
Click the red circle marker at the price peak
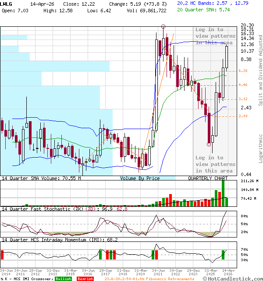(x=163, y=27)
